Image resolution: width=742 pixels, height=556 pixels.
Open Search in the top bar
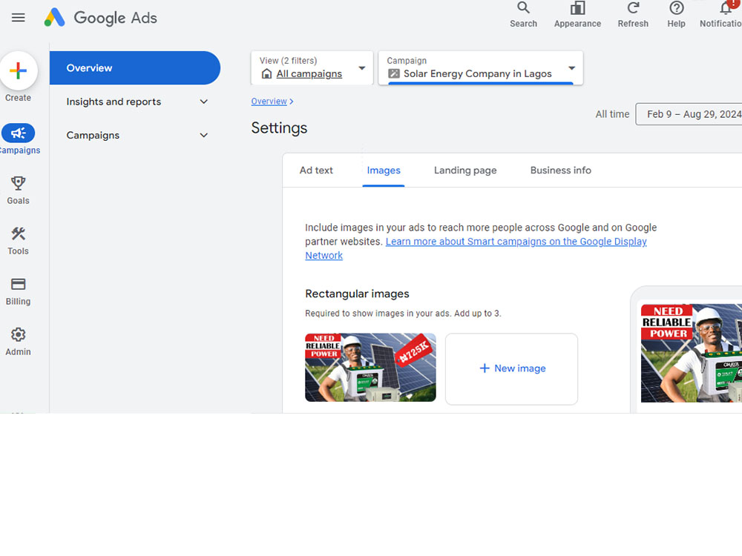(x=523, y=15)
